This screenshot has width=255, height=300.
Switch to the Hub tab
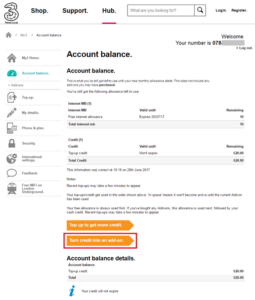(x=109, y=11)
